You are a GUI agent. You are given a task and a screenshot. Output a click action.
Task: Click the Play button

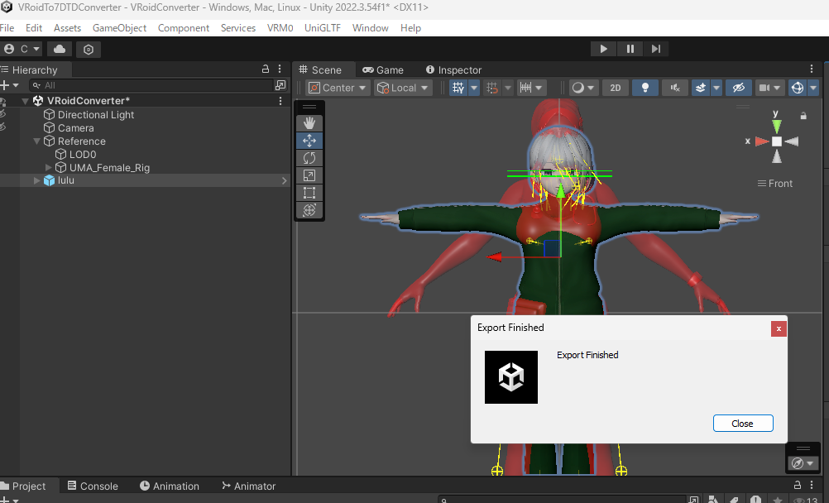(x=604, y=49)
